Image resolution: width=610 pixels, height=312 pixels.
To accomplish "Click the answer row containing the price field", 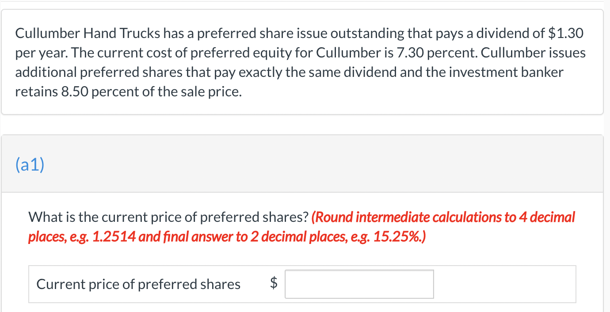I will coord(302,284).
